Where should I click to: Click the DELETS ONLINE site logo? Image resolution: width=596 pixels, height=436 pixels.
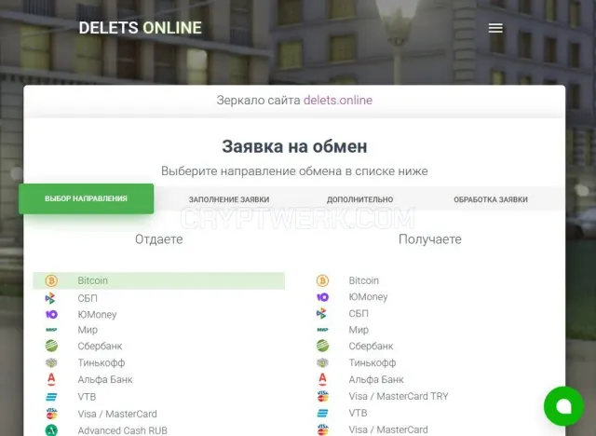coord(141,28)
